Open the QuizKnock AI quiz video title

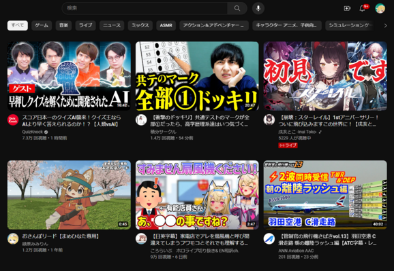(72, 121)
